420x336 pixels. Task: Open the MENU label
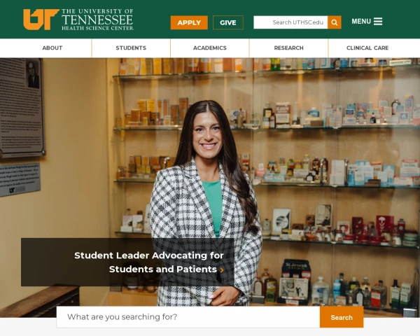click(361, 22)
